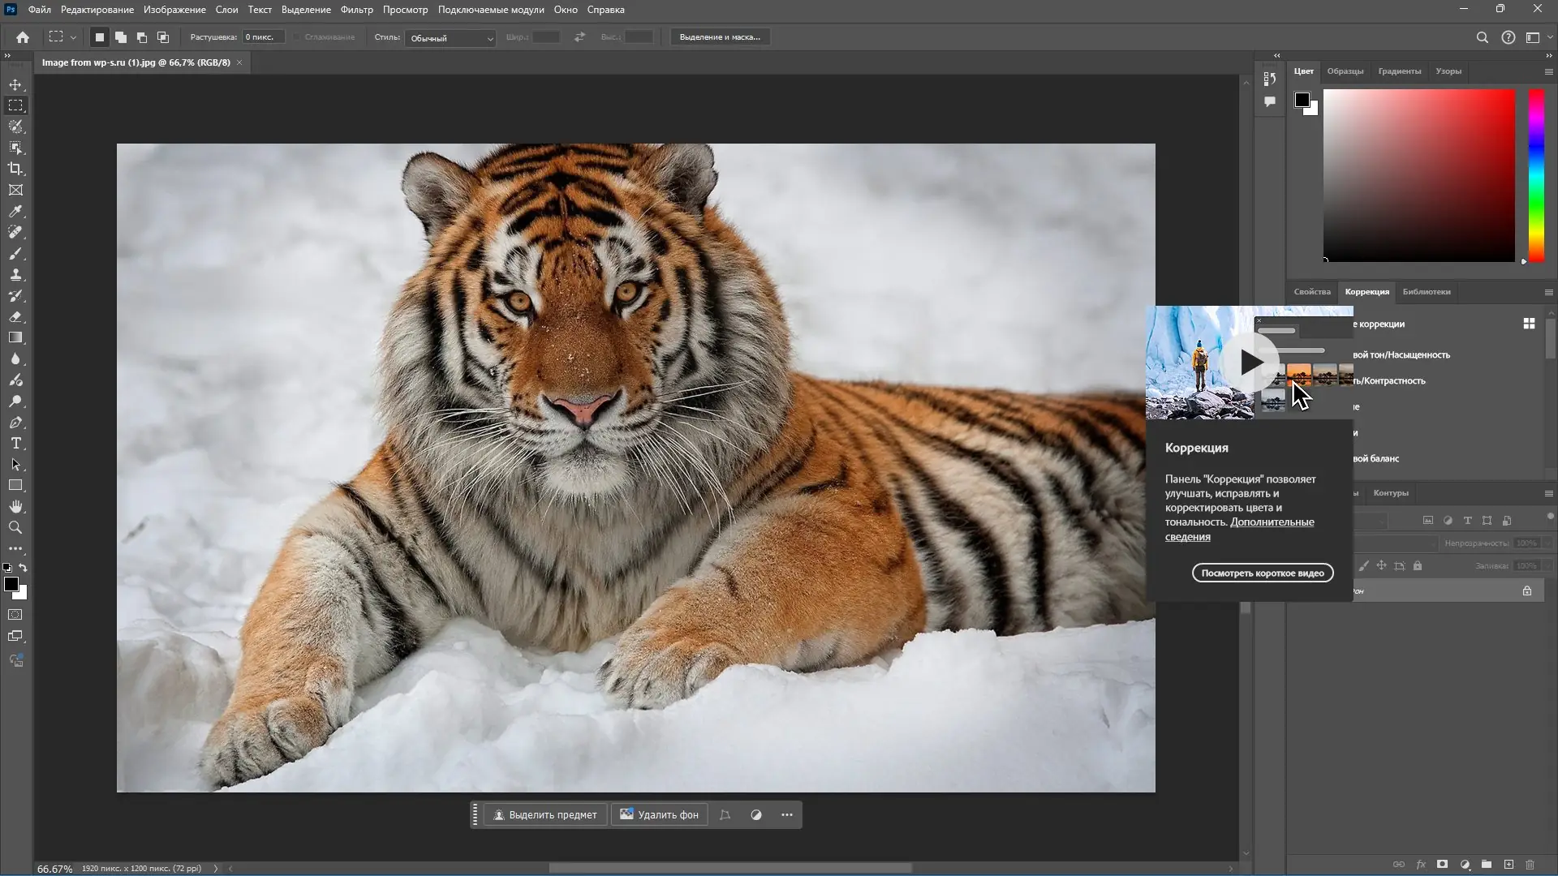This screenshot has width=1558, height=876.
Task: Open marquee tool preset picker arrow
Action: click(x=73, y=37)
